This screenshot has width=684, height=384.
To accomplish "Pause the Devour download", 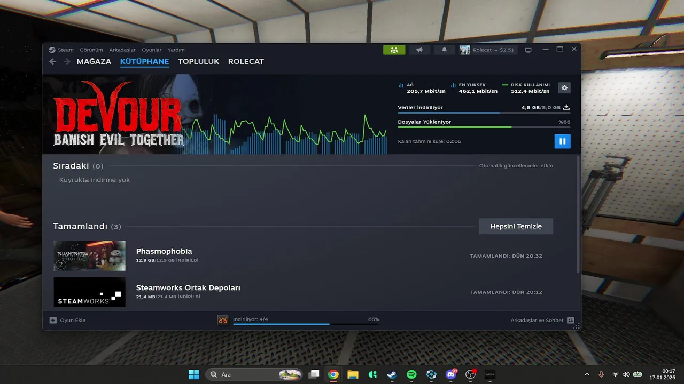I will 562,141.
